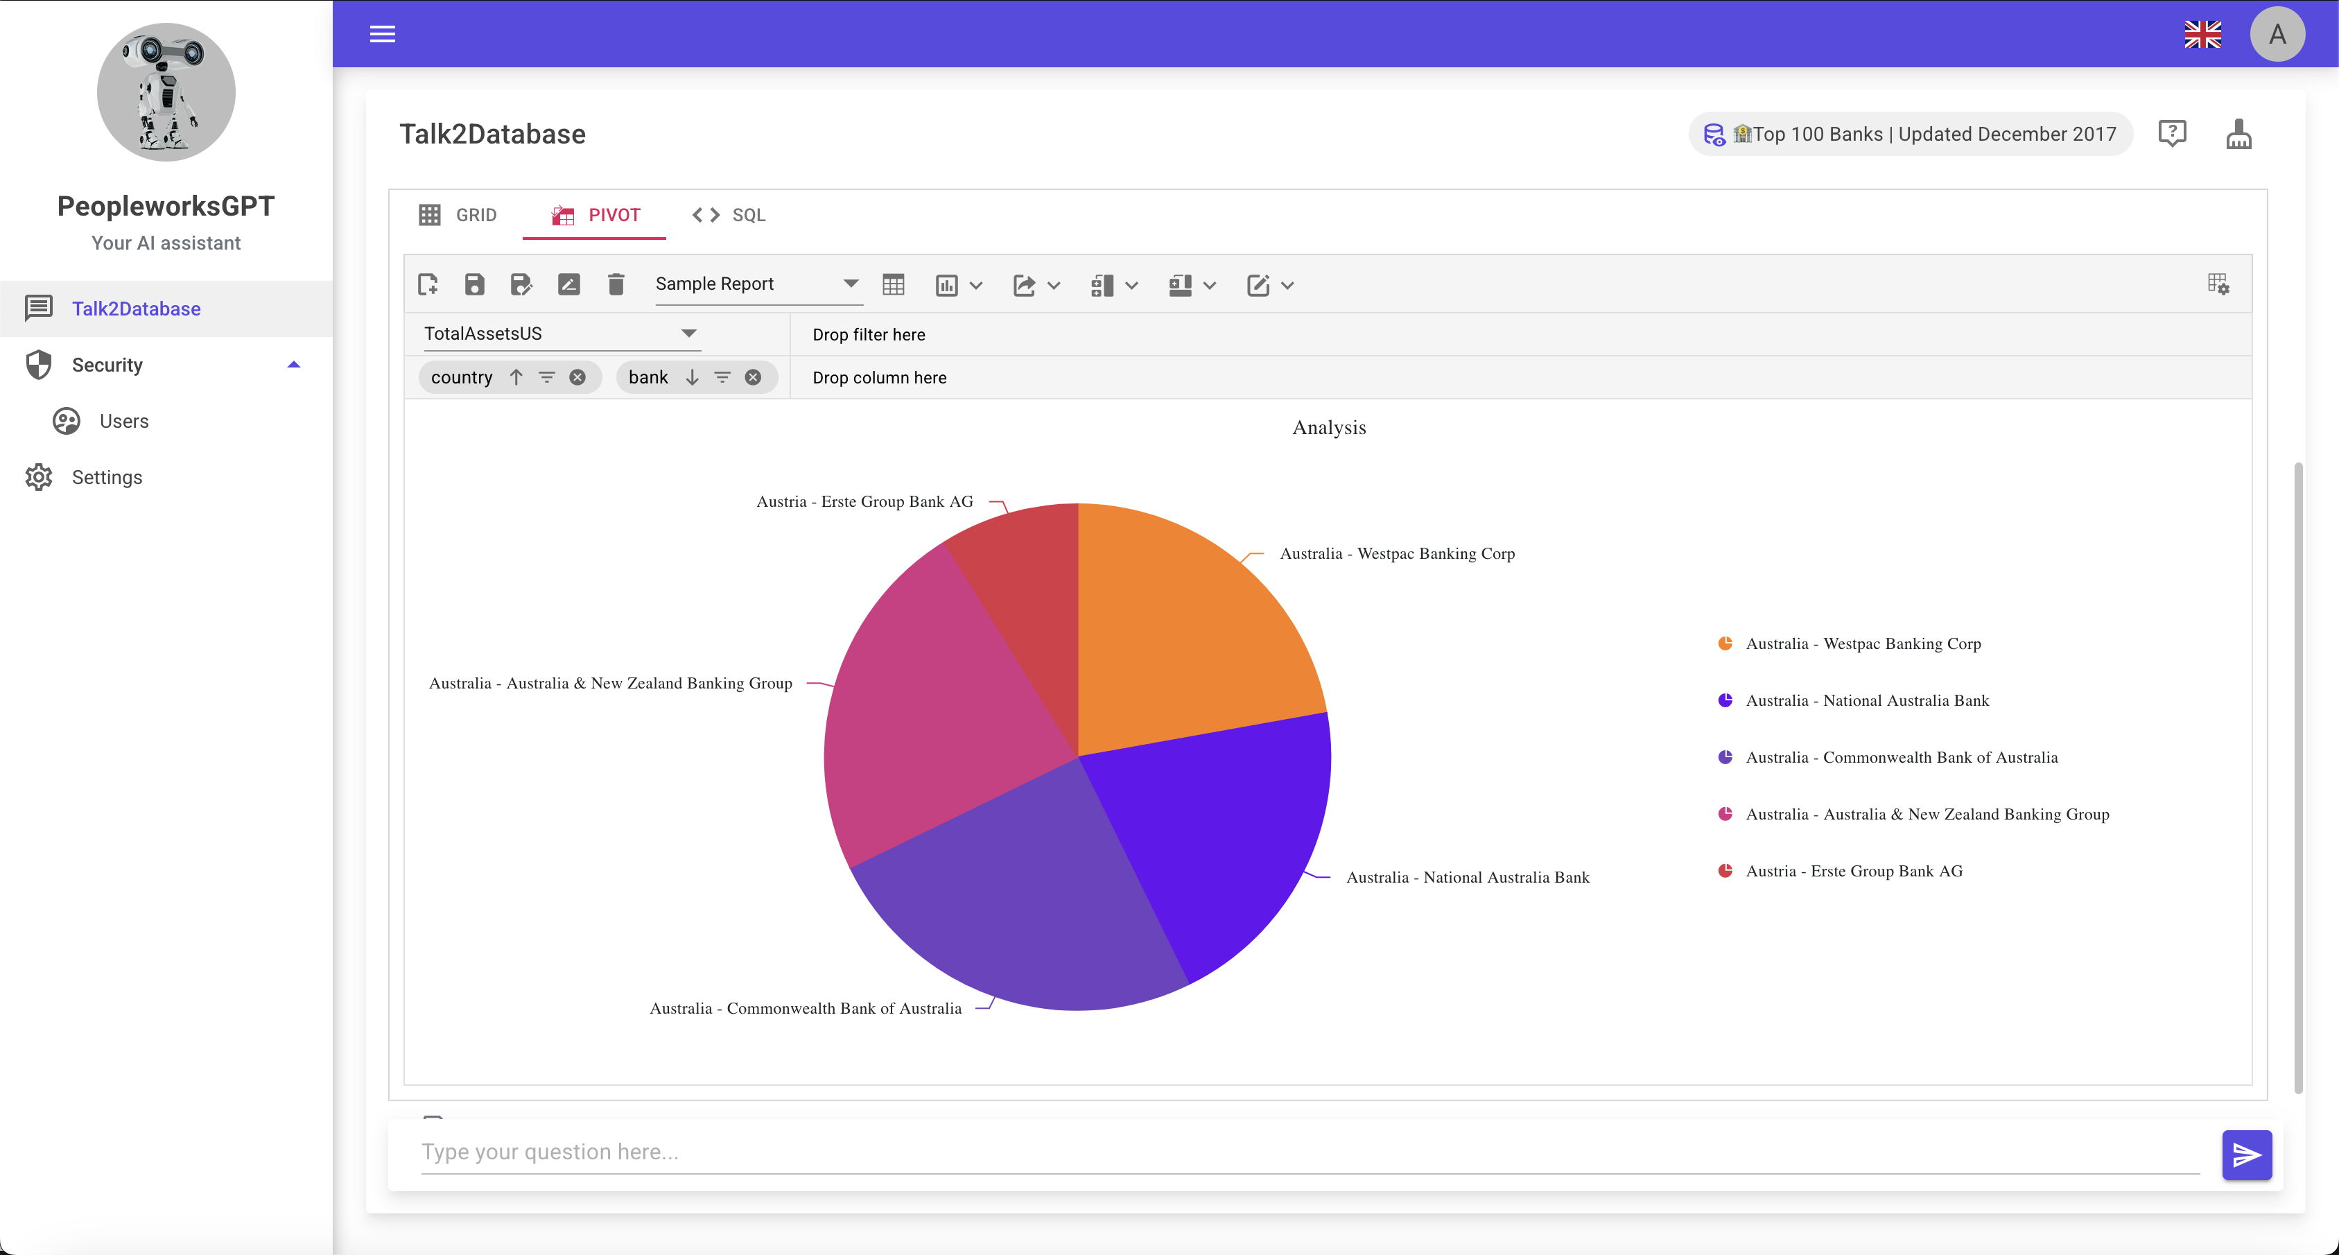Click in the question input field

tap(1310, 1152)
